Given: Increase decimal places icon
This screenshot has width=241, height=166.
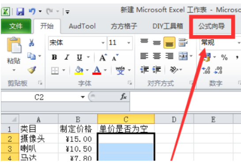Looking at the screenshot, I should pos(206,70).
